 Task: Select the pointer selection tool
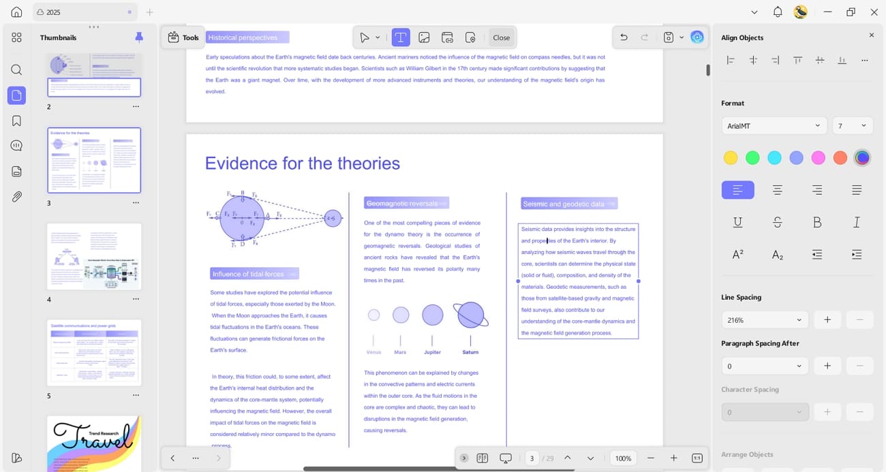(x=365, y=37)
